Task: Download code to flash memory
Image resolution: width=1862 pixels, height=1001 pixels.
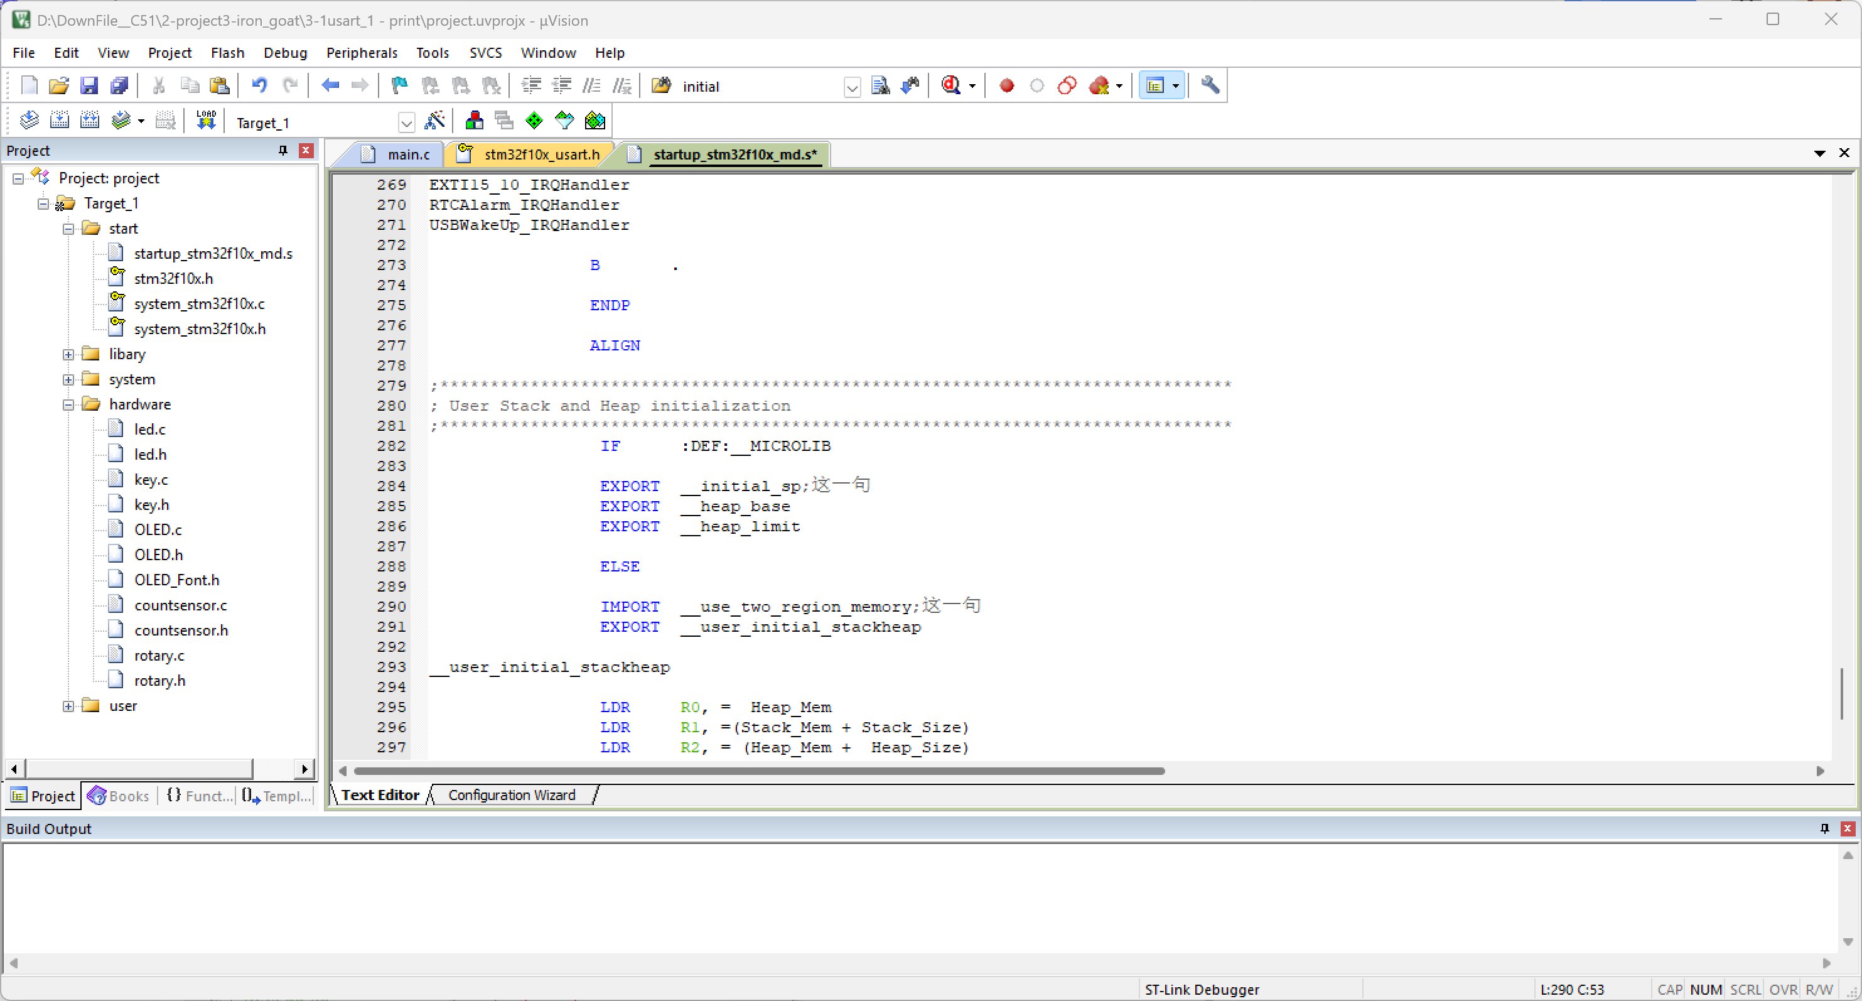Action: (x=206, y=119)
